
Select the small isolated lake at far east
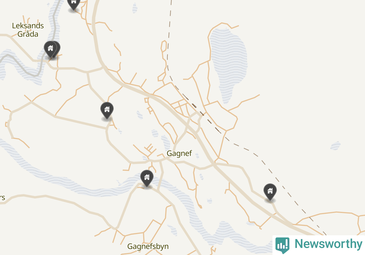[x=335, y=145]
